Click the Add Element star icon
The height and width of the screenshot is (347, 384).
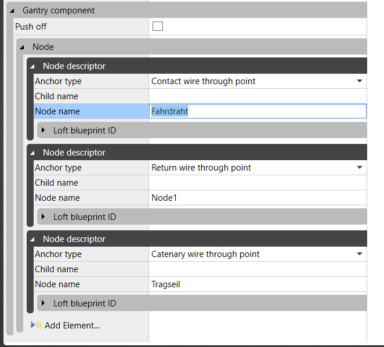(x=36, y=325)
